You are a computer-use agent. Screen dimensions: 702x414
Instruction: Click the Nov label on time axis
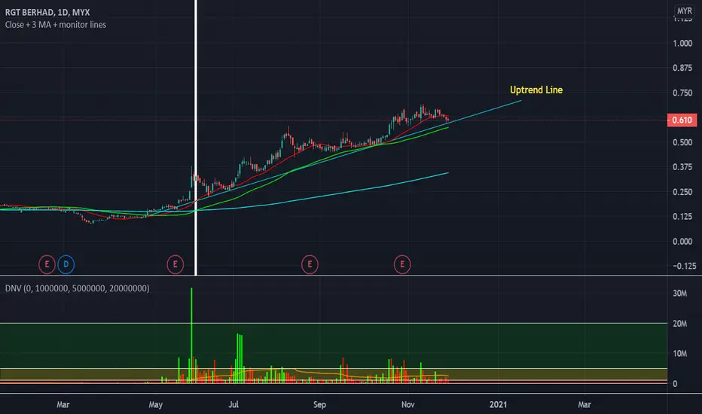tap(407, 405)
